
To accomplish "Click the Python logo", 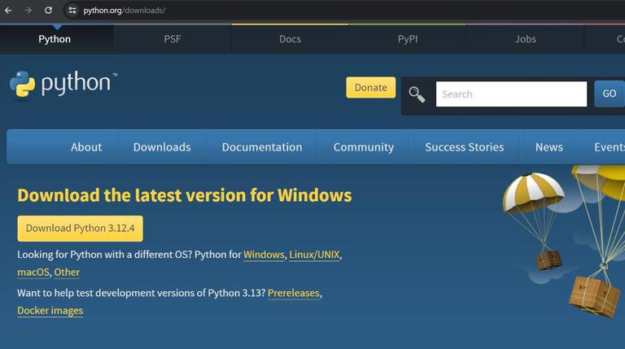I will pyautogui.click(x=63, y=84).
